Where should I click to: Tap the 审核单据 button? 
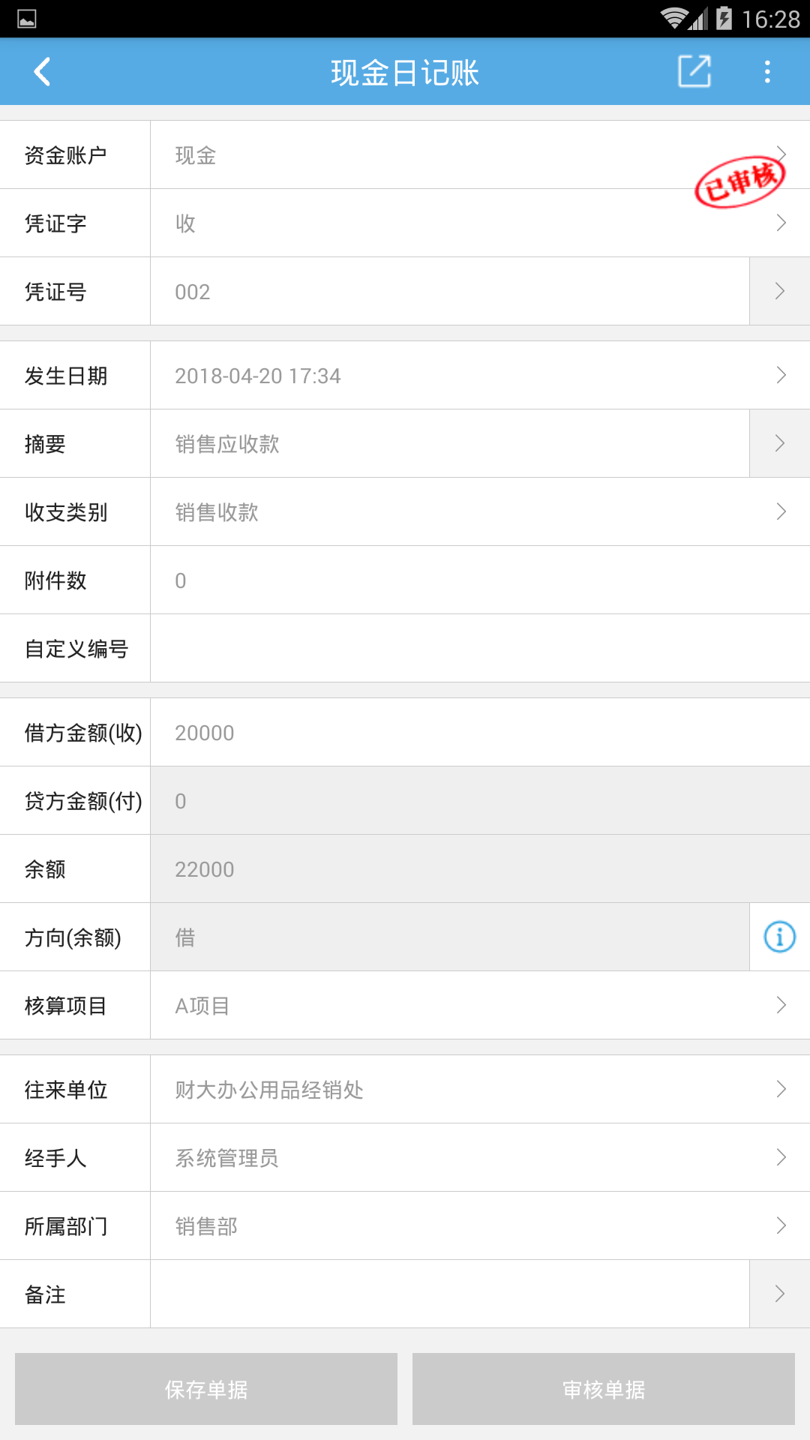point(604,1389)
